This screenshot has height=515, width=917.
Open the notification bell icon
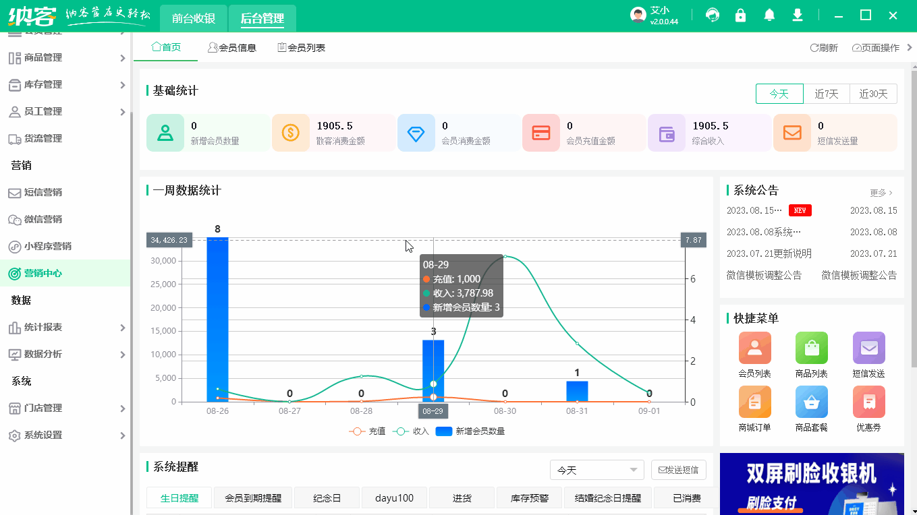point(769,14)
